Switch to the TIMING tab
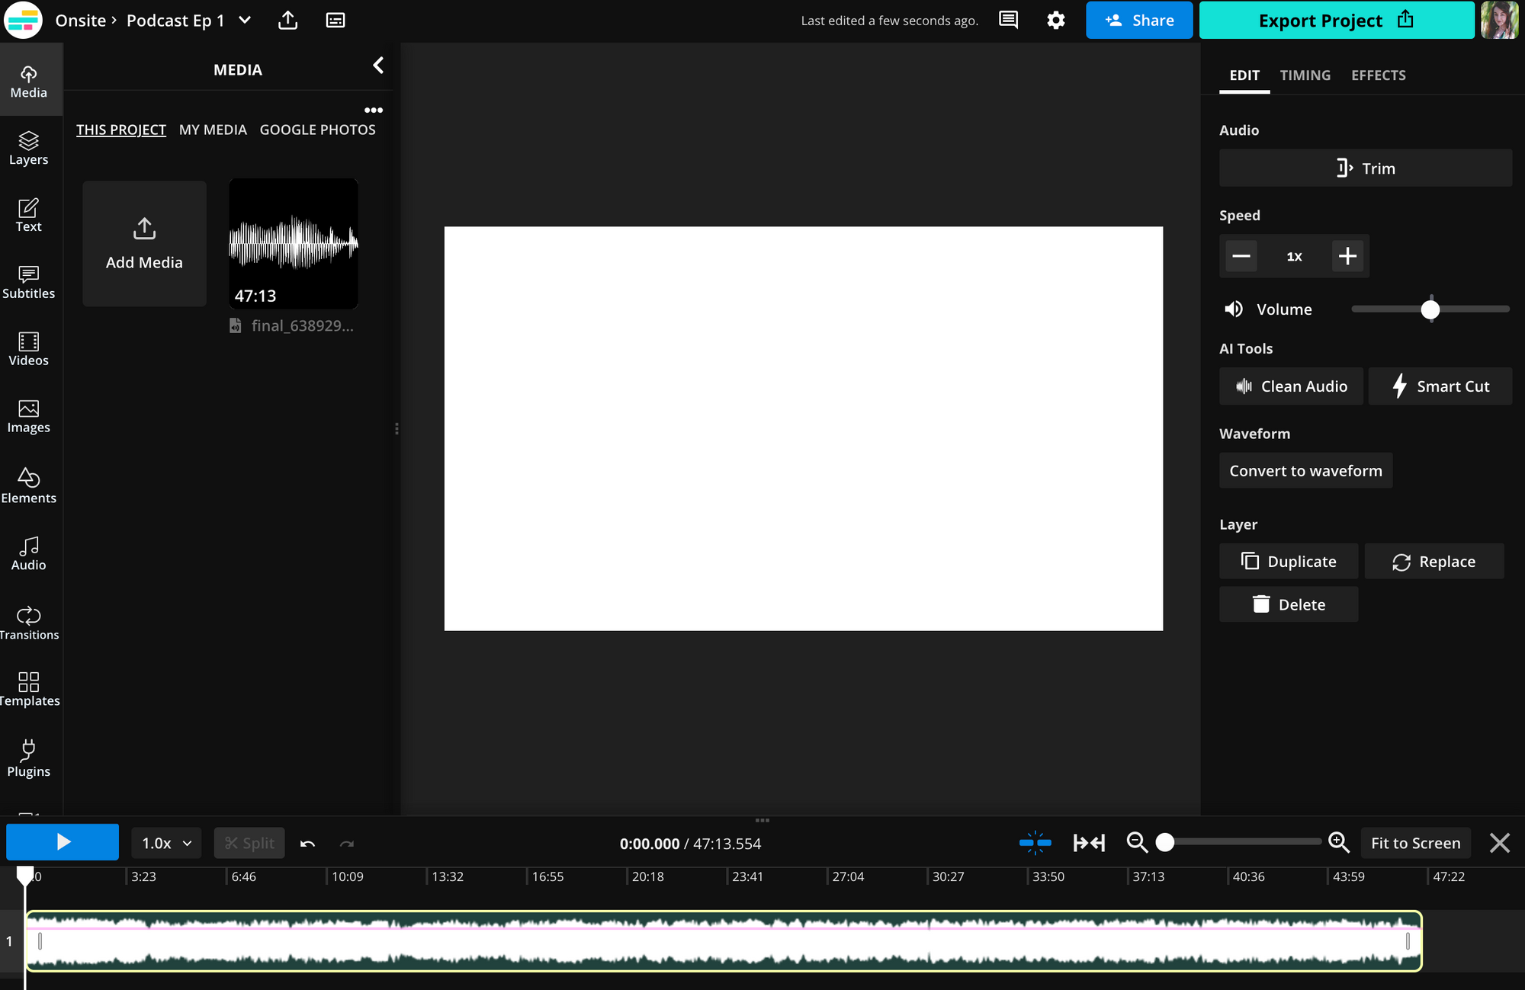The image size is (1525, 990). (1305, 75)
